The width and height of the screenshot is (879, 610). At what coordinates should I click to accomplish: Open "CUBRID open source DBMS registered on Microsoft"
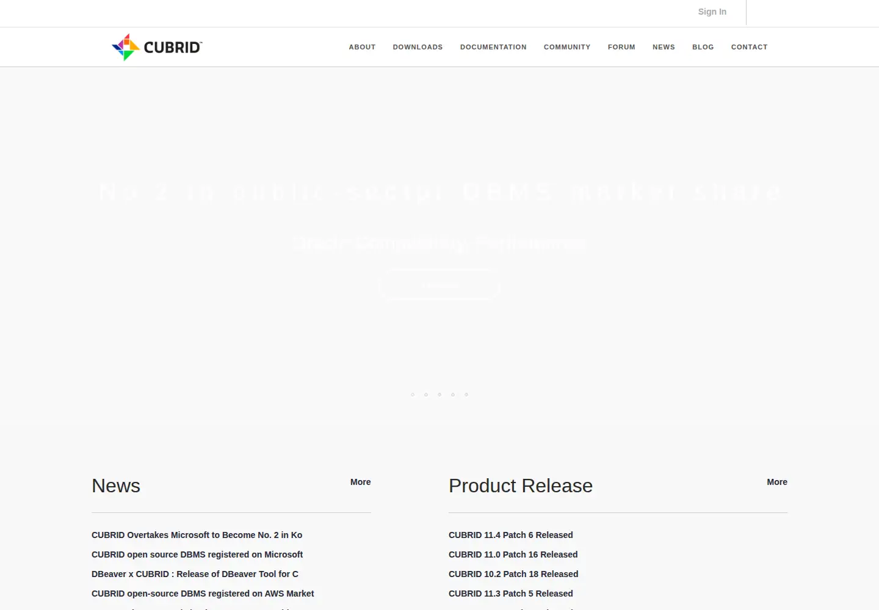click(197, 554)
